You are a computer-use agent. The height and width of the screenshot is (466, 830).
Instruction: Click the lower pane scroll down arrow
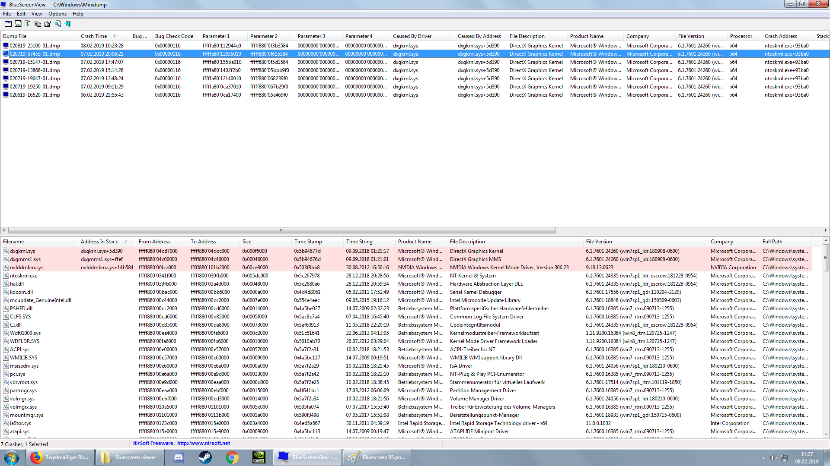point(826,435)
